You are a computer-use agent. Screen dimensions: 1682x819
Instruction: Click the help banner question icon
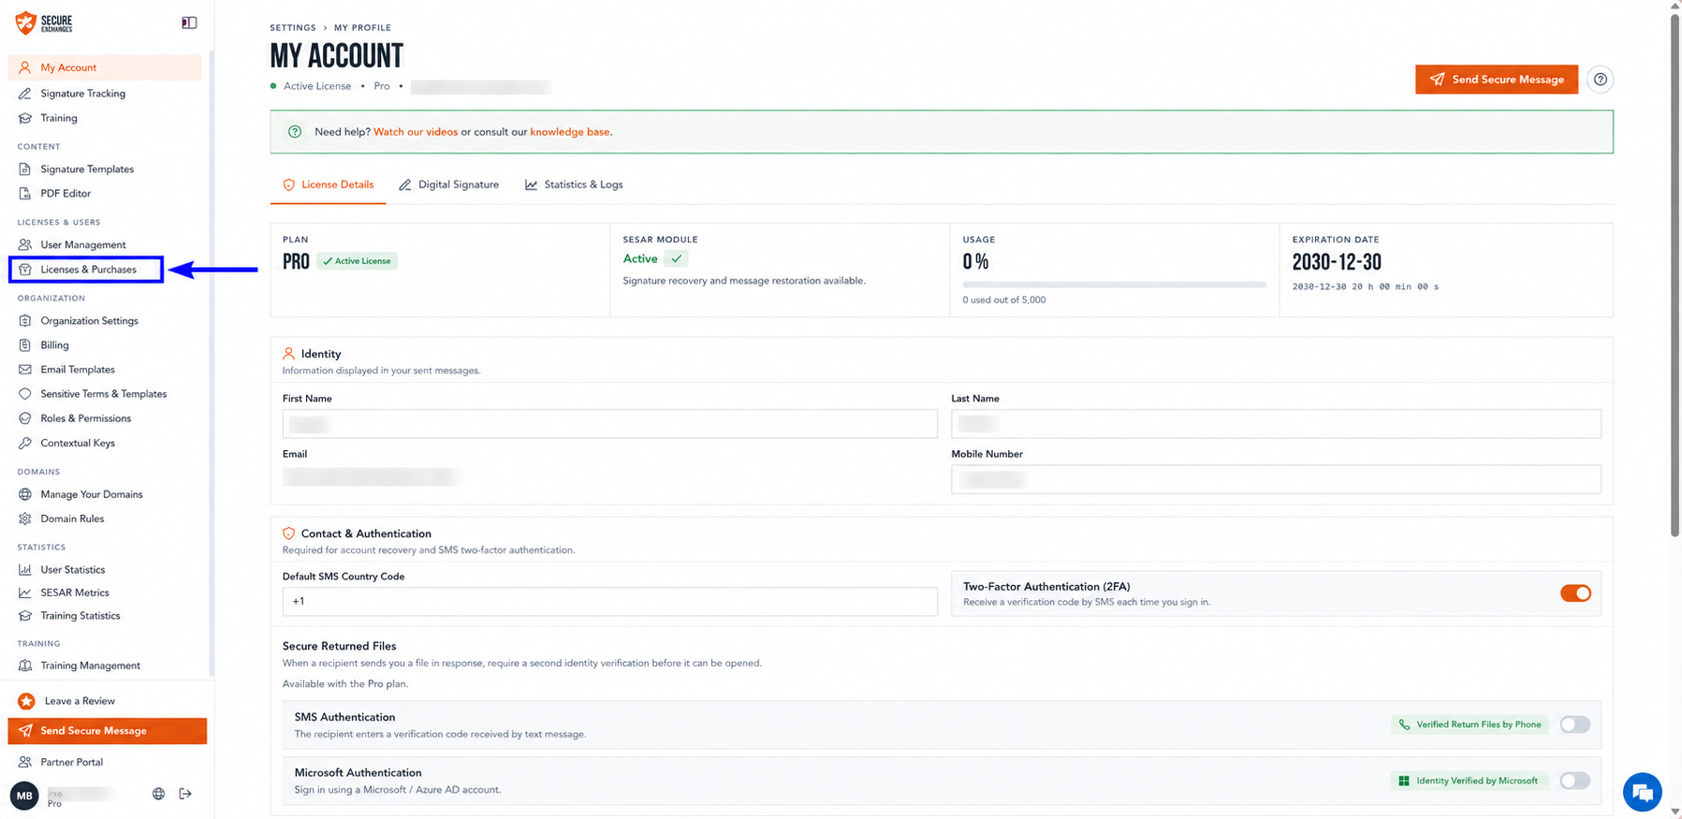(x=295, y=132)
